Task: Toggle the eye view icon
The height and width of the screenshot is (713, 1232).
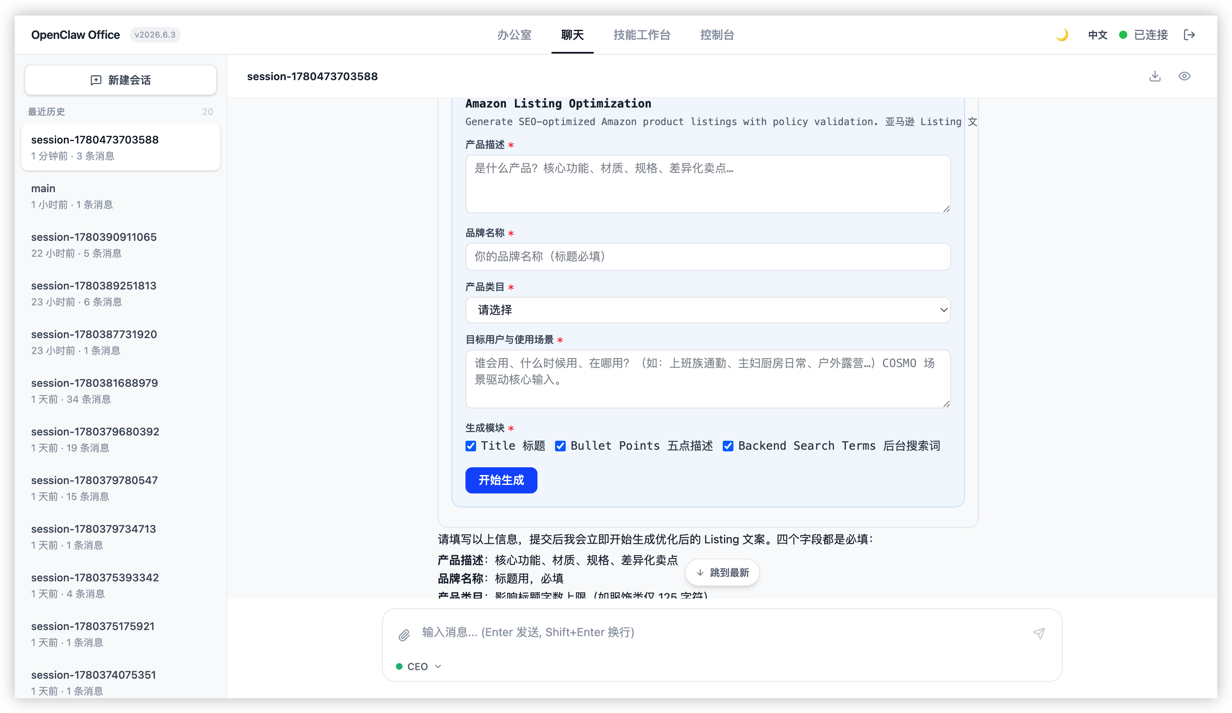Action: pos(1184,76)
